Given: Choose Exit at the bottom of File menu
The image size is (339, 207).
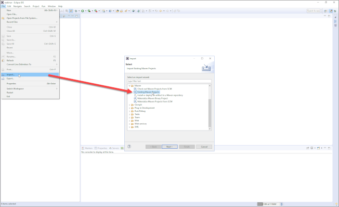Looking at the screenshot, I should [30, 96].
